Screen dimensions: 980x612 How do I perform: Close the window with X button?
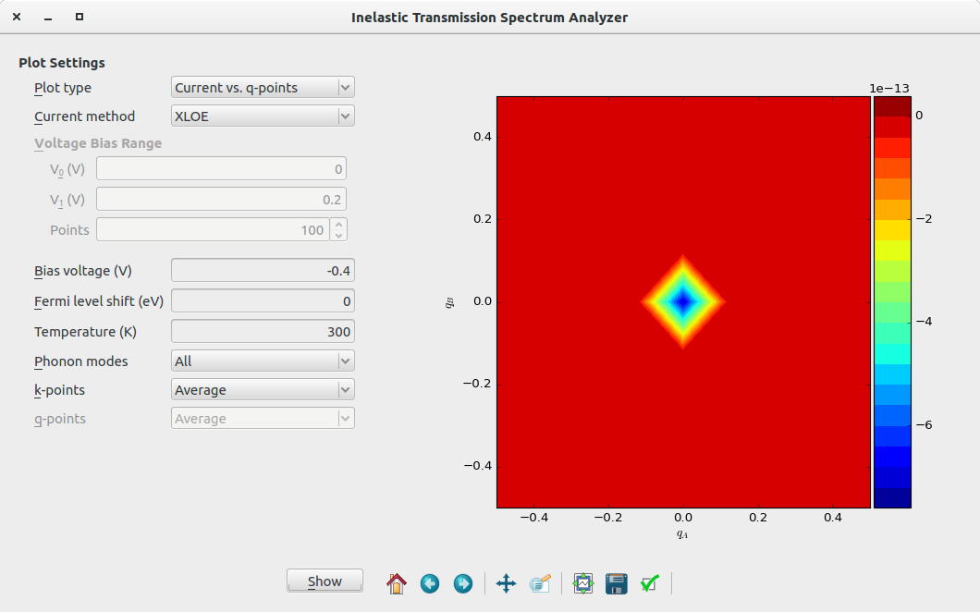17,17
